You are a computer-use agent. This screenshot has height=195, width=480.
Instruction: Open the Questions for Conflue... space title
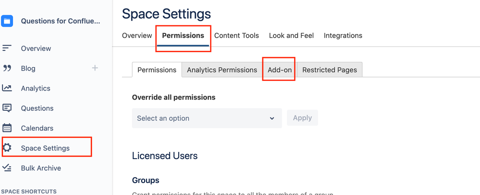[x=61, y=21]
